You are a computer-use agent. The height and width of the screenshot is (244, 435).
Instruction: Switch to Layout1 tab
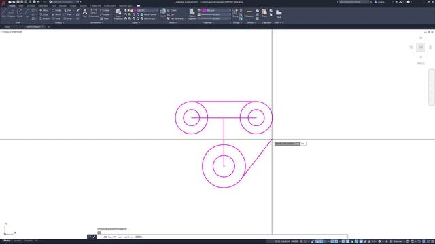tap(17, 241)
